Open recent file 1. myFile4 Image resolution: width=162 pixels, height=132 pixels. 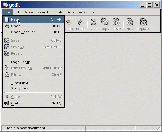point(33,83)
